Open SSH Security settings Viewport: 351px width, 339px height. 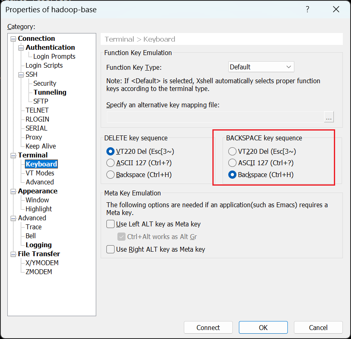pos(45,83)
